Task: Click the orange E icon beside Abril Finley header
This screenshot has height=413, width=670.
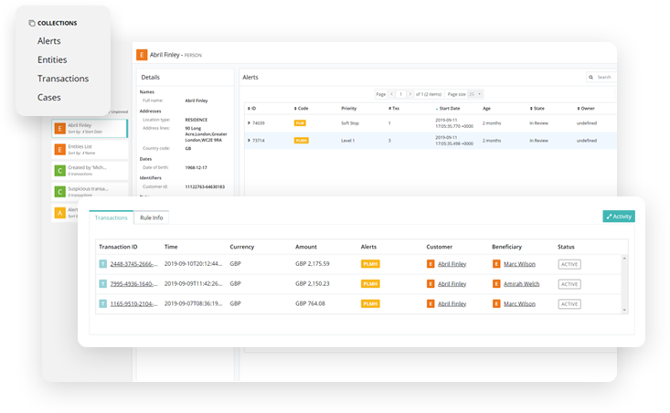Action: (x=141, y=55)
